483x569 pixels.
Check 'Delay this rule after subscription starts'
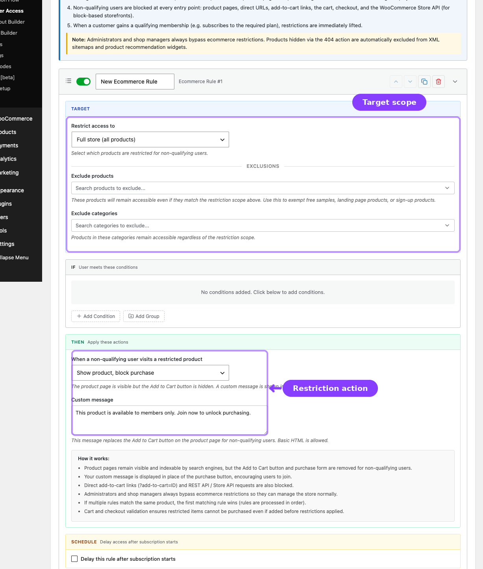[x=74, y=559]
